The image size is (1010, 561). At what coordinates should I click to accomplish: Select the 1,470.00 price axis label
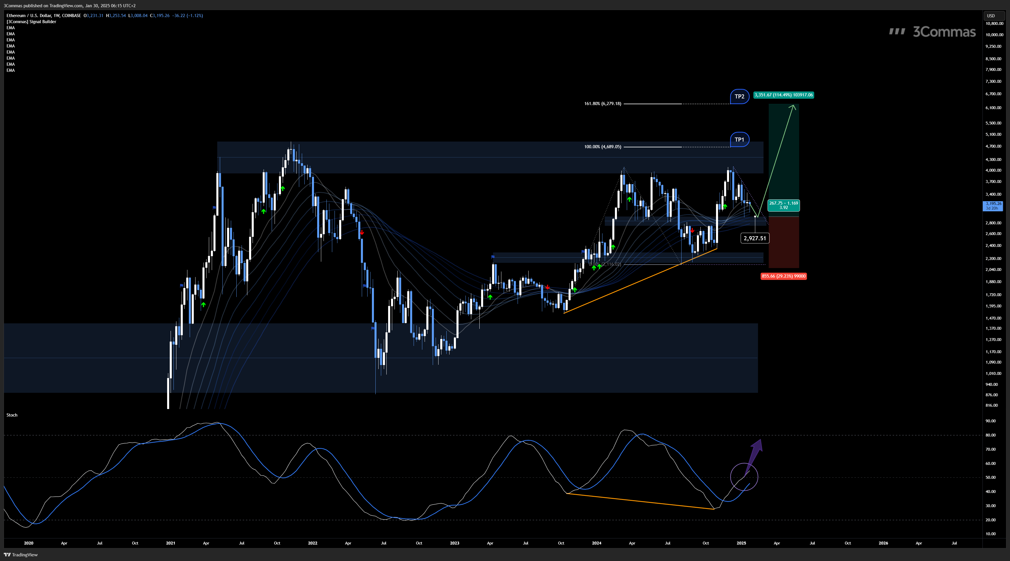[993, 318]
